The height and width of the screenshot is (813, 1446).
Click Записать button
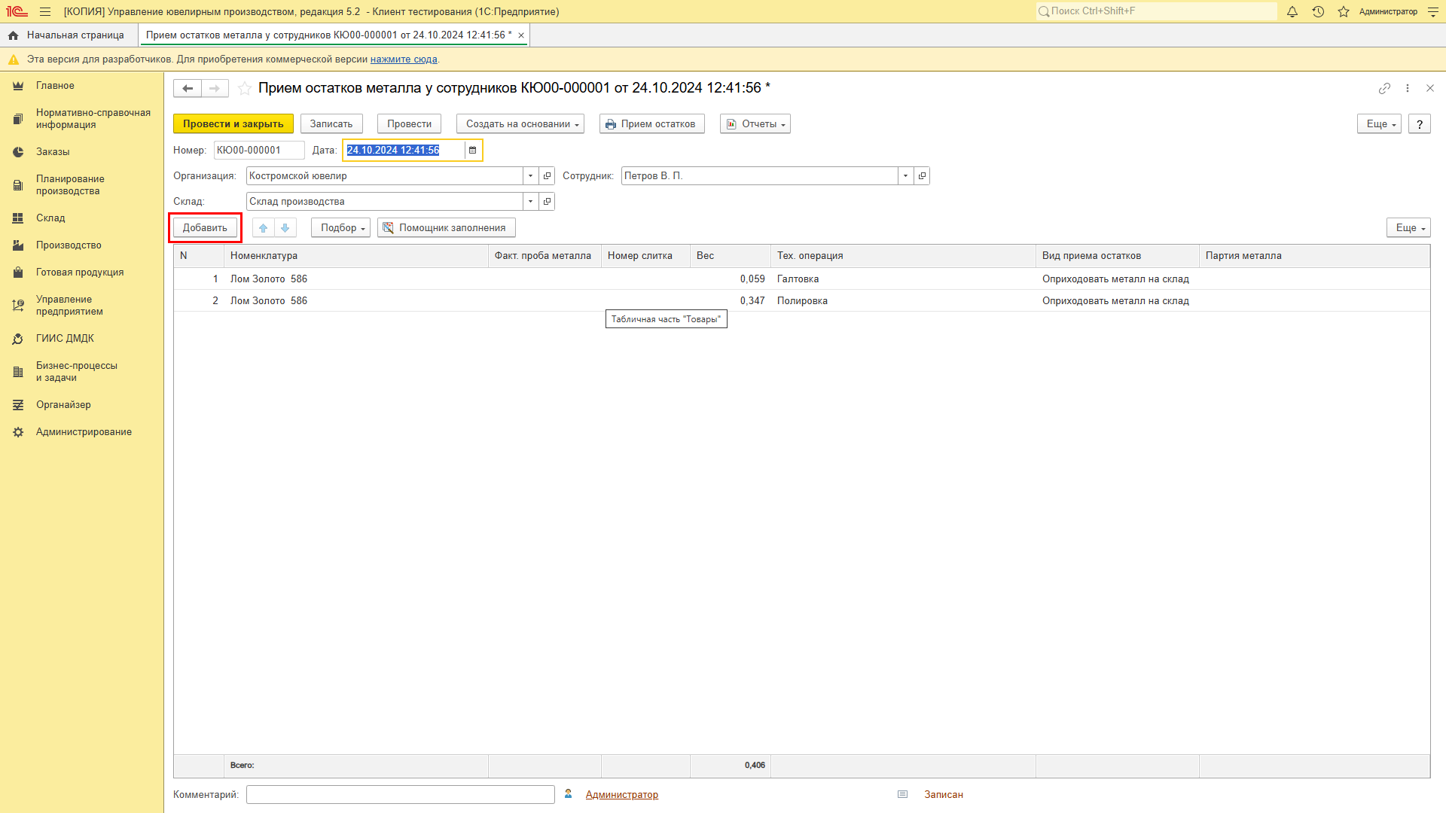tap(331, 124)
